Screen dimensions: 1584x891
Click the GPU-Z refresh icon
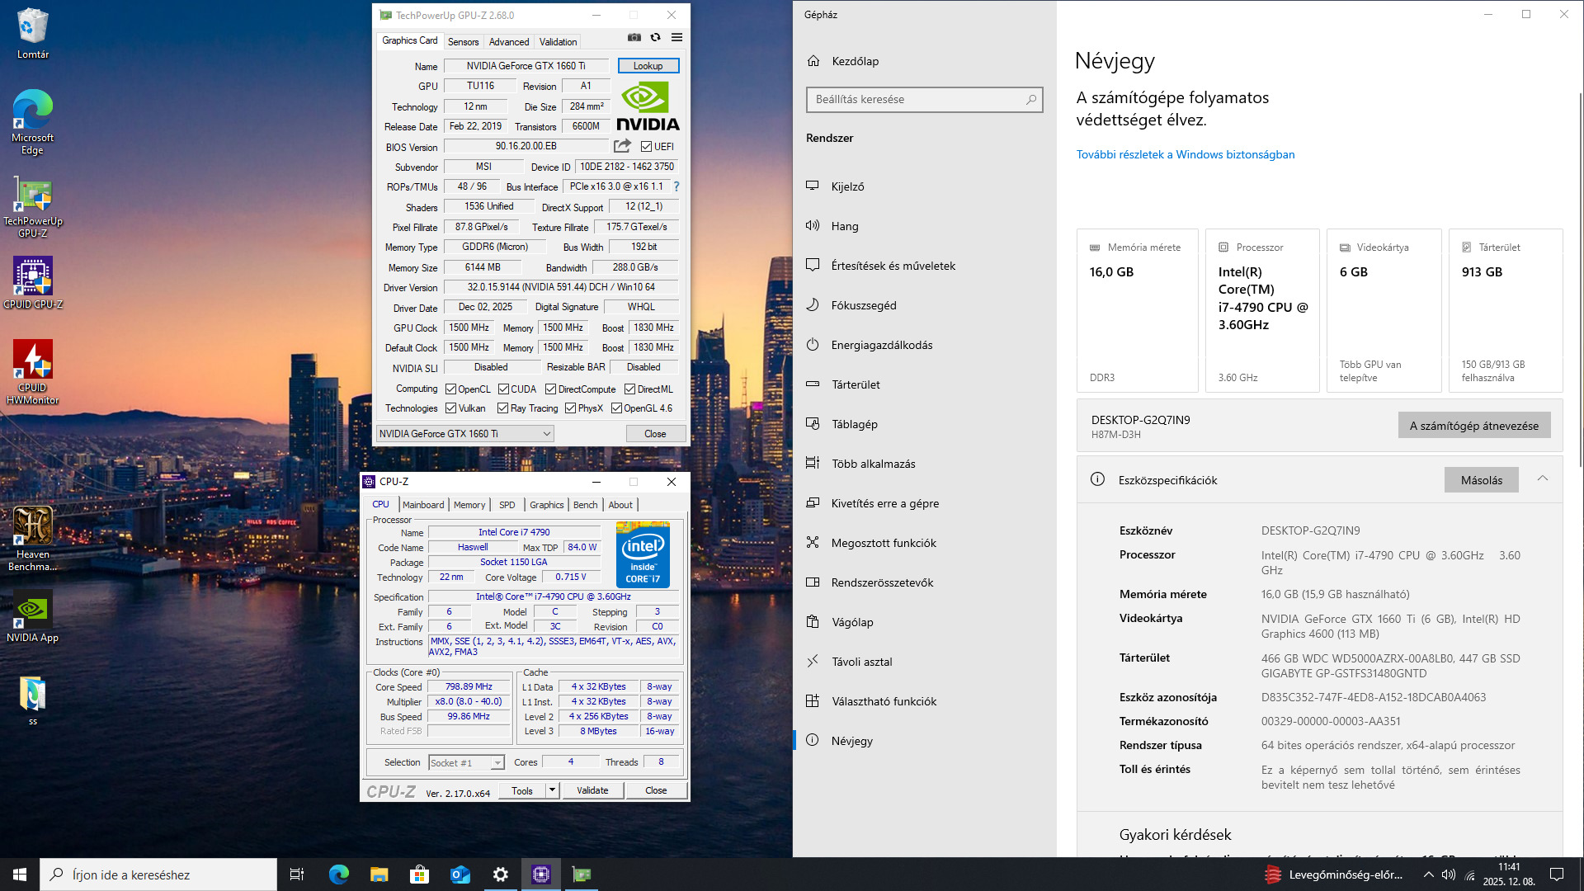coord(655,37)
